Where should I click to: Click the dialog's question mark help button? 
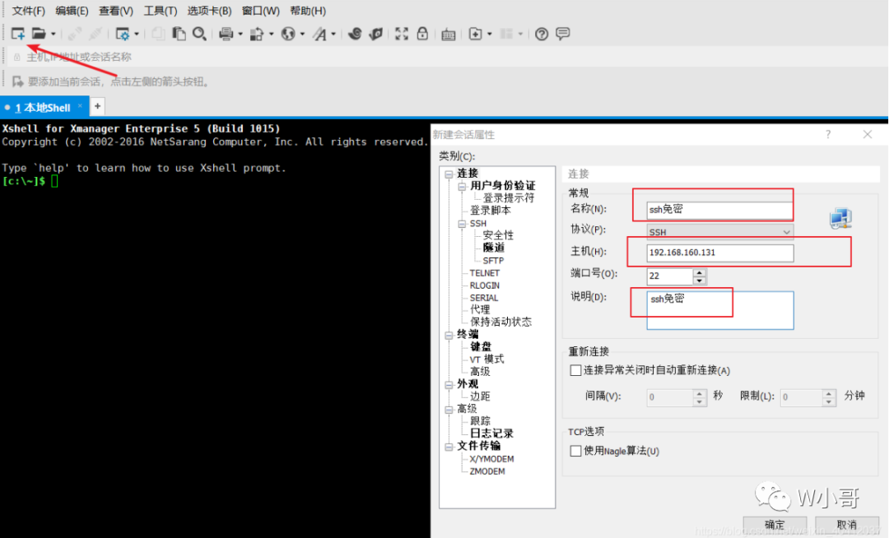tap(828, 134)
